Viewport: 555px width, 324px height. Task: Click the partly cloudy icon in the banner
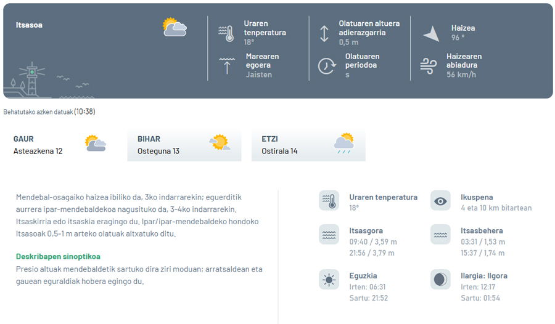(175, 27)
